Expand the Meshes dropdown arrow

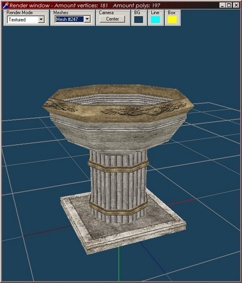[87, 19]
